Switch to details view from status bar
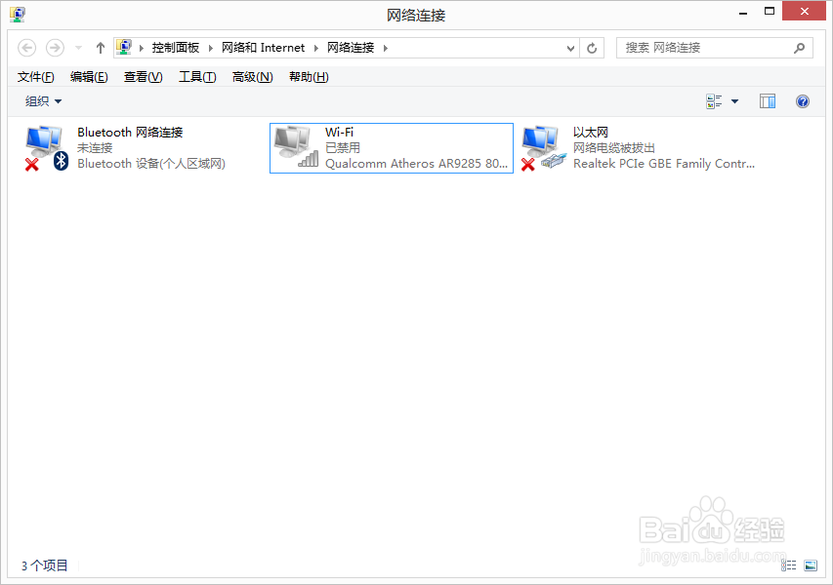This screenshot has width=833, height=585. [789, 565]
